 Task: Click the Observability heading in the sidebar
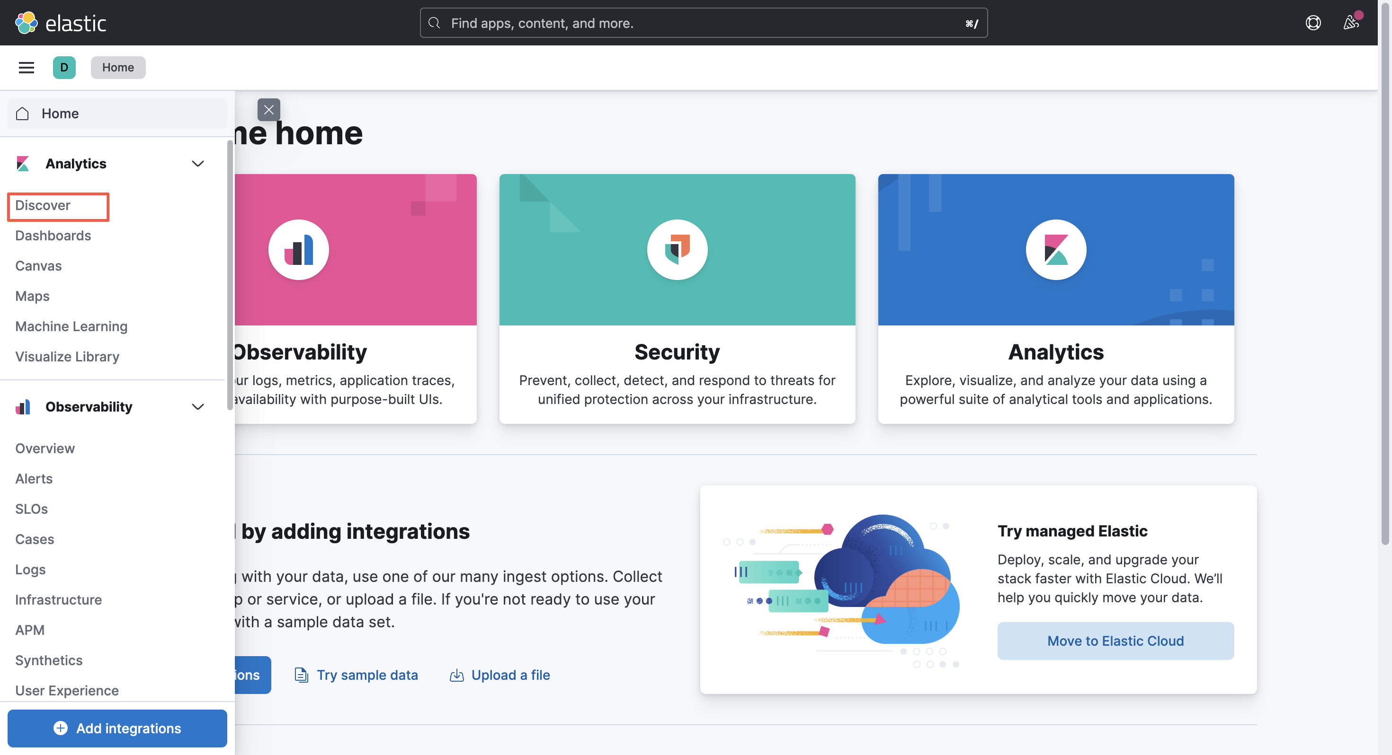pyautogui.click(x=89, y=407)
